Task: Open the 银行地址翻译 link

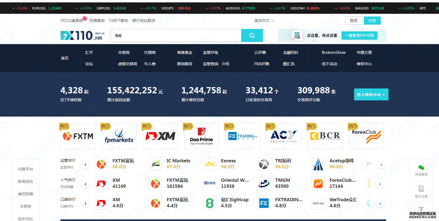Action: 144,21
